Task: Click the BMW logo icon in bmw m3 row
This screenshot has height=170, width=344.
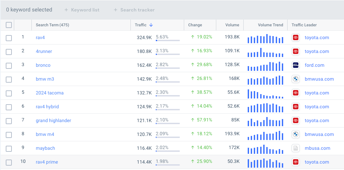Action: [296, 79]
